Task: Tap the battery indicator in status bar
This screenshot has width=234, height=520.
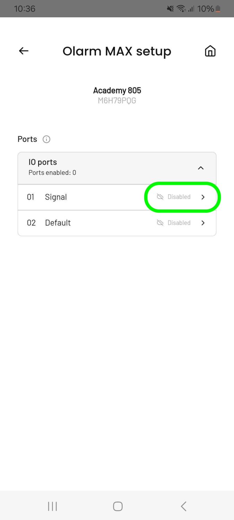Action: pyautogui.click(x=218, y=9)
